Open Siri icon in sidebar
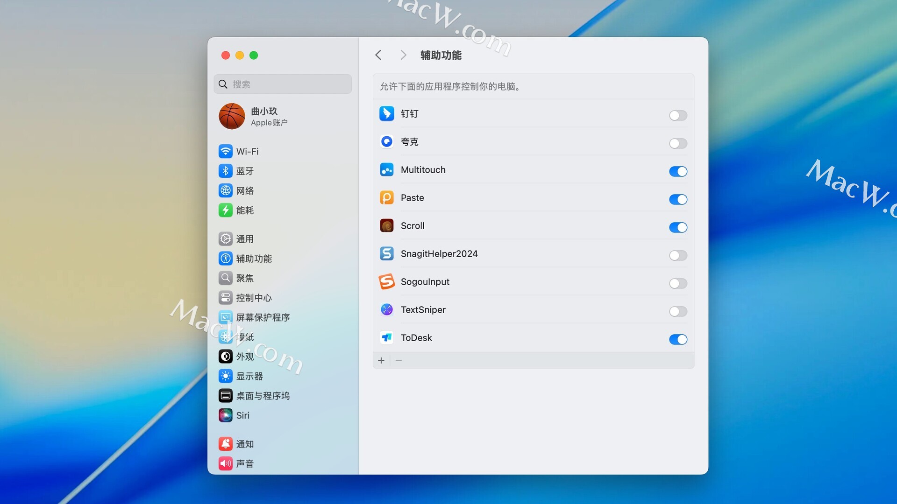 [x=226, y=415]
